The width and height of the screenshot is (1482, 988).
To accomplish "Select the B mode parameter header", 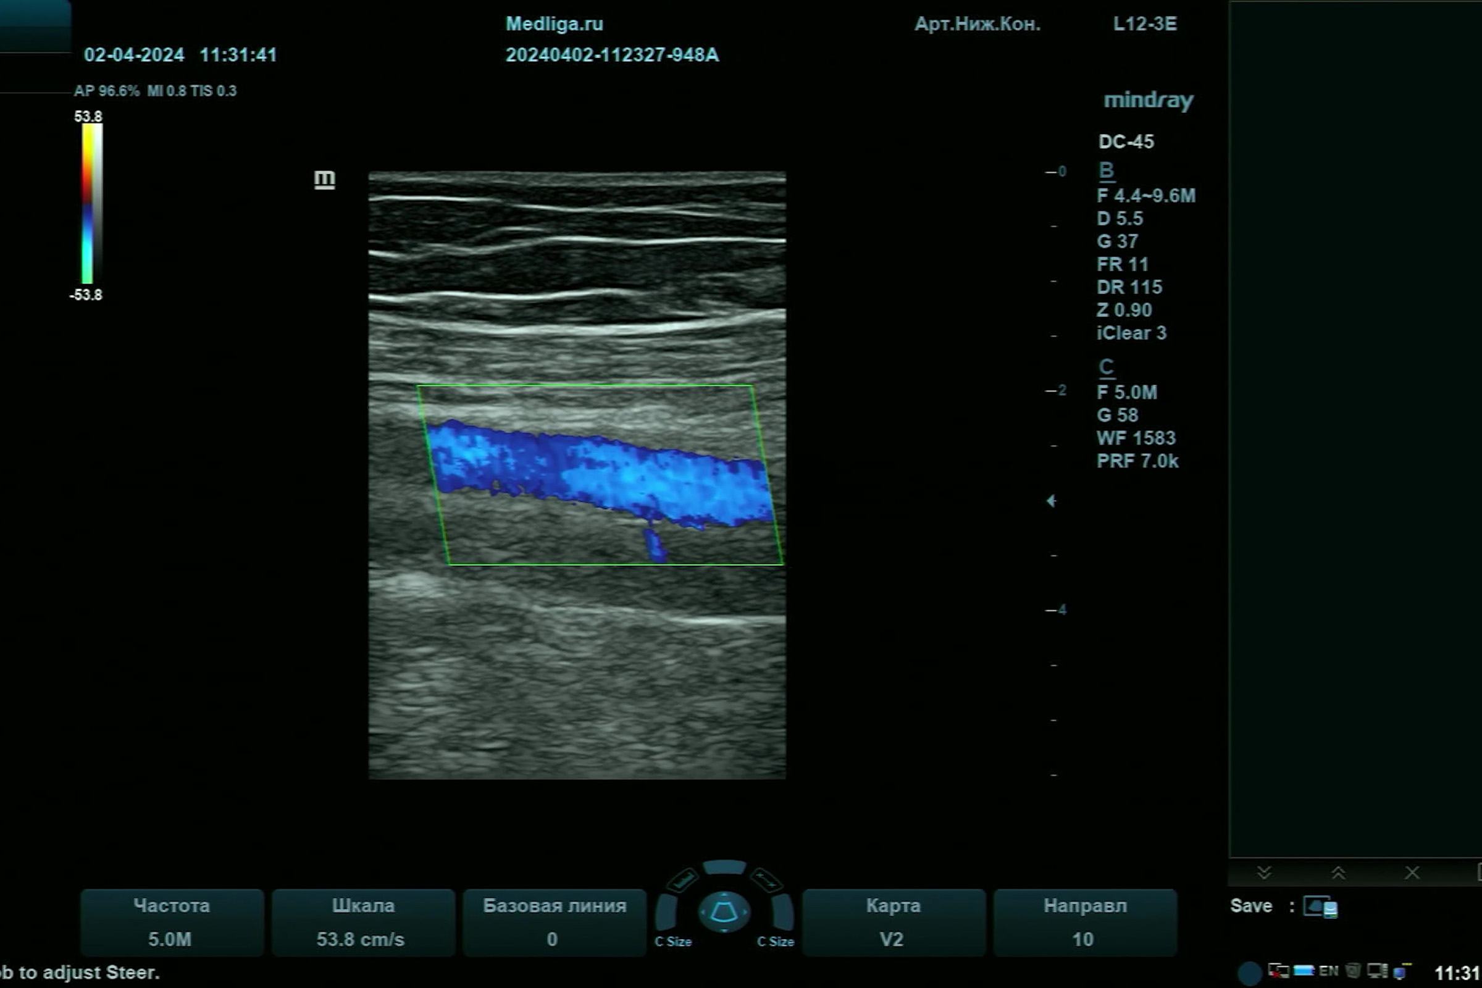I will 1106,170.
